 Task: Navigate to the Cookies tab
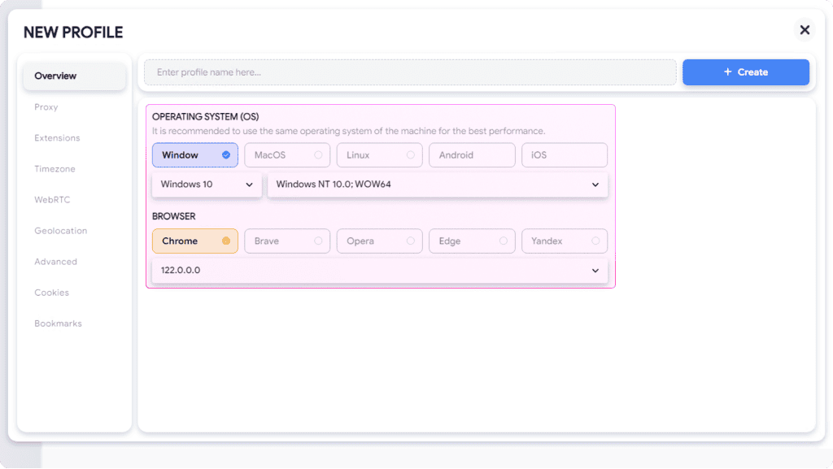click(51, 293)
